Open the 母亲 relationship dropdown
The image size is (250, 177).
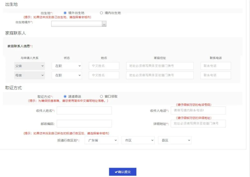29,75
